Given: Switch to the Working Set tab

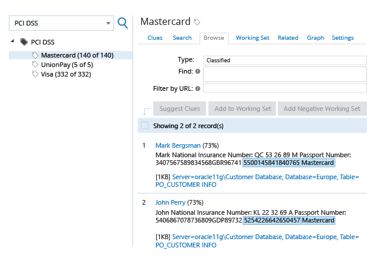Looking at the screenshot, I should point(252,38).
